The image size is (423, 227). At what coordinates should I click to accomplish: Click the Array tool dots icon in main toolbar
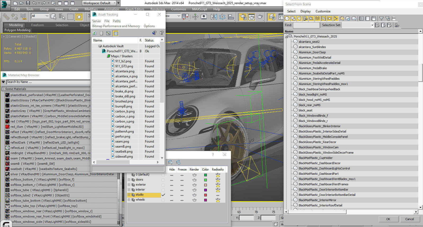(222, 17)
